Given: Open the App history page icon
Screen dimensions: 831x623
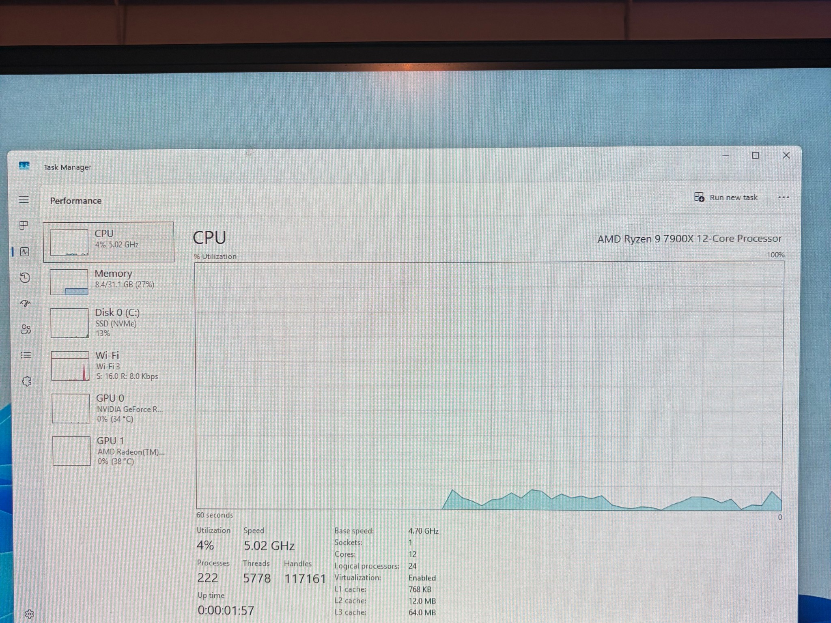Looking at the screenshot, I should 25,277.
